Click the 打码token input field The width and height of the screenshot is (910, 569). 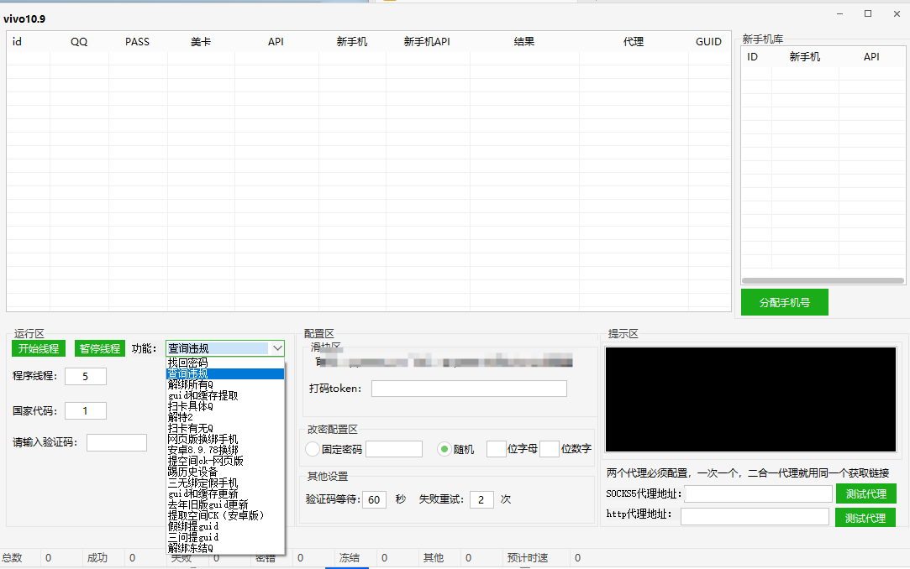tap(469, 389)
